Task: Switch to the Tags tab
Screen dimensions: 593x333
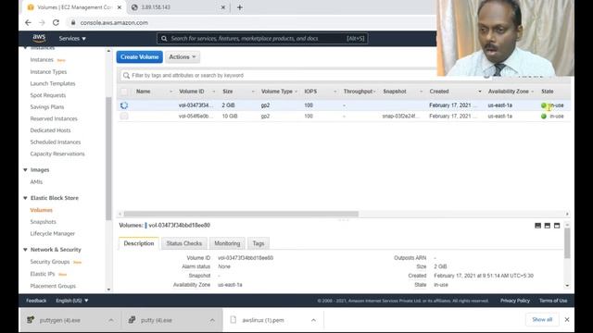Action: 259,243
